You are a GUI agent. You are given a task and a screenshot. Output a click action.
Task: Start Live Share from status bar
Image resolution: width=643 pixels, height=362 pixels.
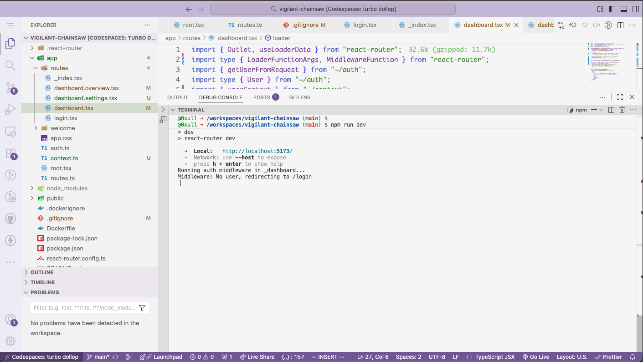pos(257,357)
